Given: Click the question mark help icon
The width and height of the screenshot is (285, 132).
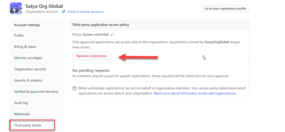Looking at the screenshot, I should (75, 88).
